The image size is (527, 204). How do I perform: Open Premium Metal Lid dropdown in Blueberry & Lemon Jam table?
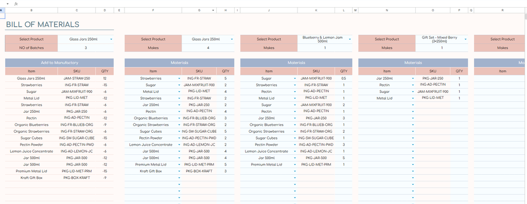[x=295, y=165]
